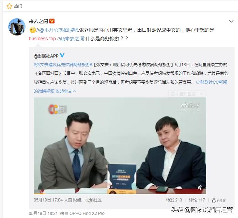
Task: Play the interview video
Action: click(120, 146)
